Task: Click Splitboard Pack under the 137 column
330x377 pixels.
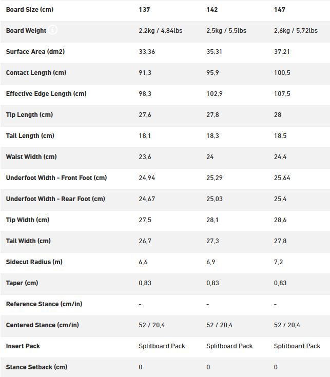Action: pos(162,346)
